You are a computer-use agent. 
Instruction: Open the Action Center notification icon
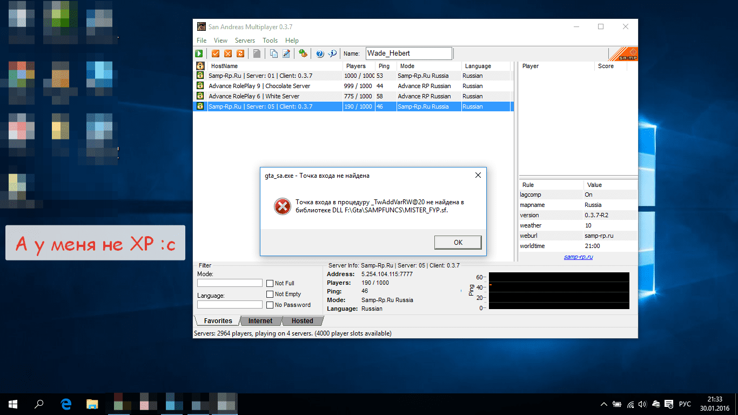tap(670, 404)
